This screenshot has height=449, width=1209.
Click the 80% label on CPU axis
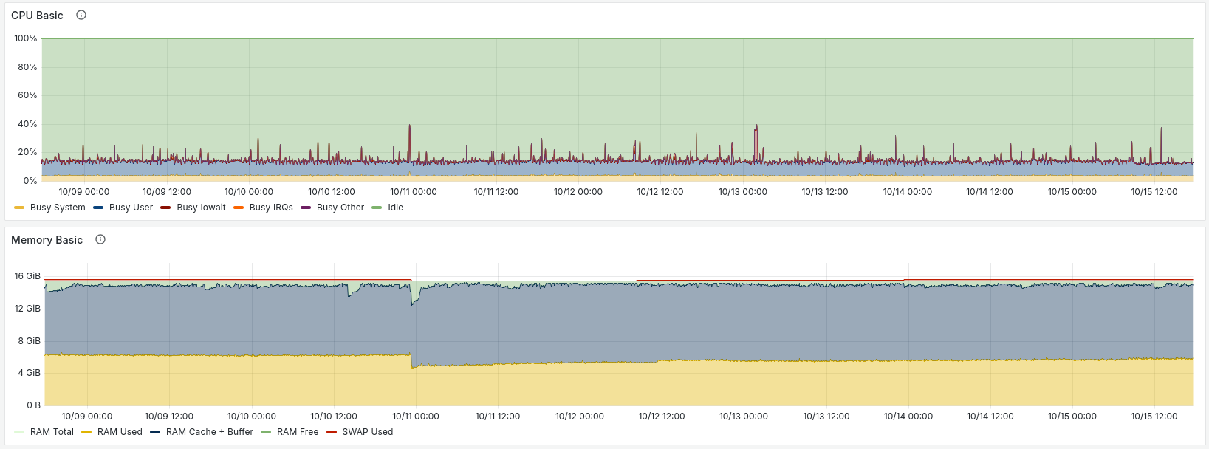tap(27, 67)
